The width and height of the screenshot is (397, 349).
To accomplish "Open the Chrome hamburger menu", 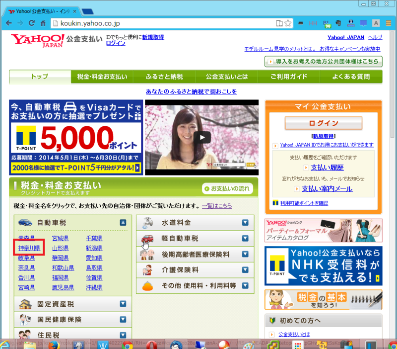I will pyautogui.click(x=389, y=23).
